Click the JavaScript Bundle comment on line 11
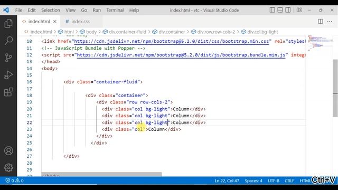 point(93,48)
